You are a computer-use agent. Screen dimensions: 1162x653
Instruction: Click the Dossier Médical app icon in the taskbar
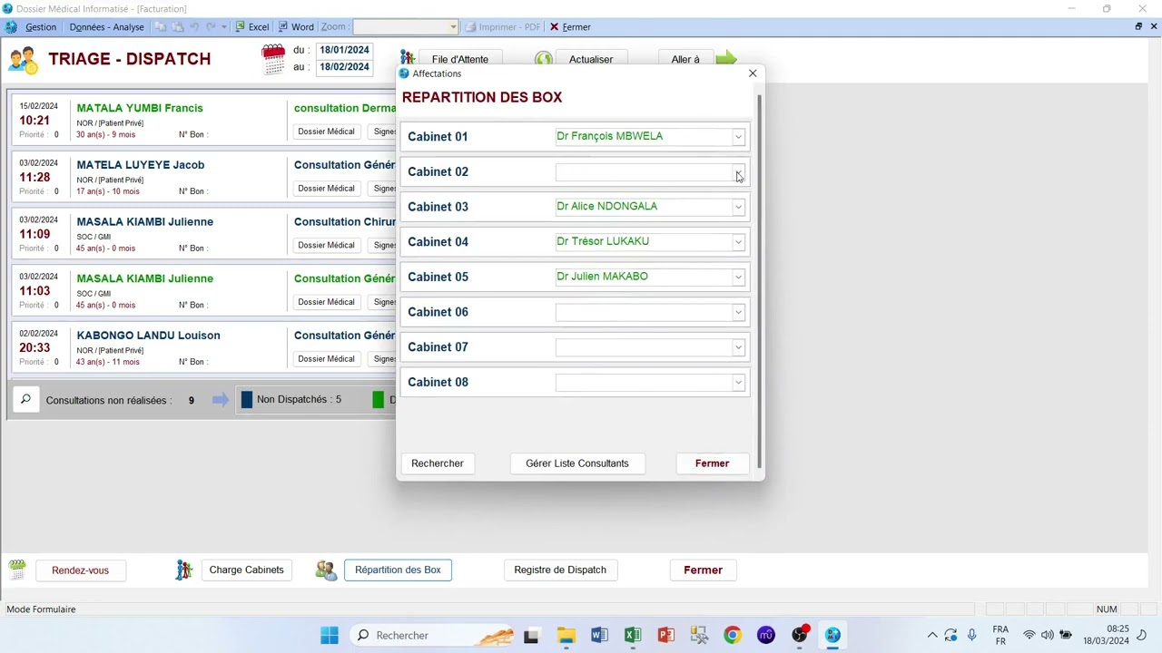coord(833,636)
